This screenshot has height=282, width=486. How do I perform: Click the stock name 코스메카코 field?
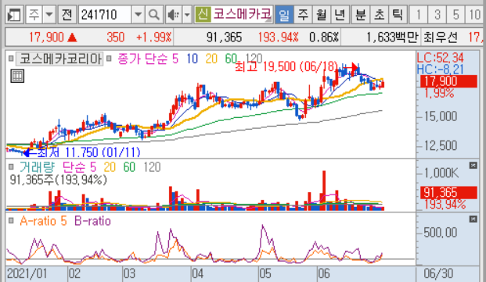pos(242,14)
